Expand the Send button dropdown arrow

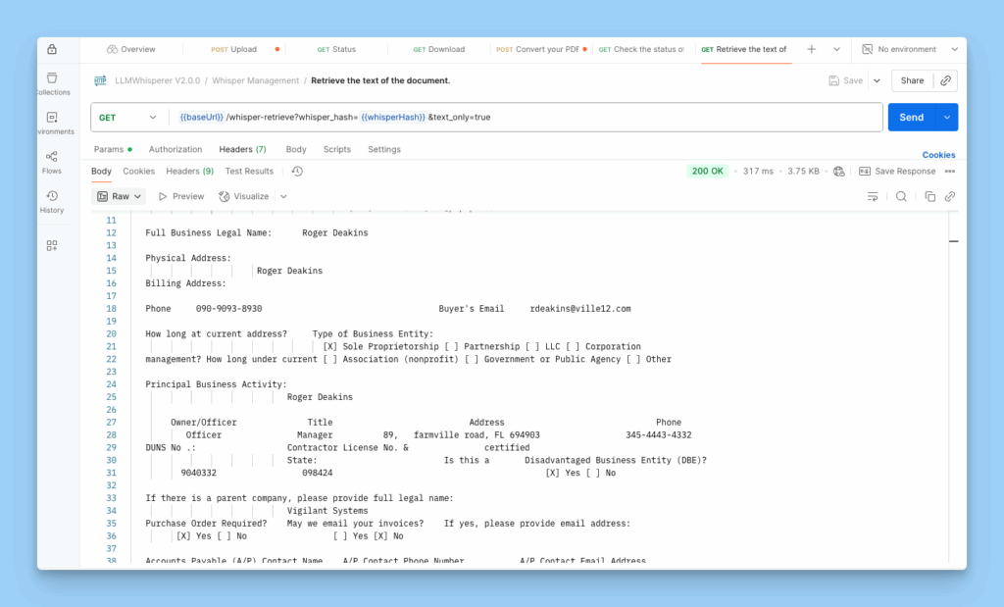[947, 118]
